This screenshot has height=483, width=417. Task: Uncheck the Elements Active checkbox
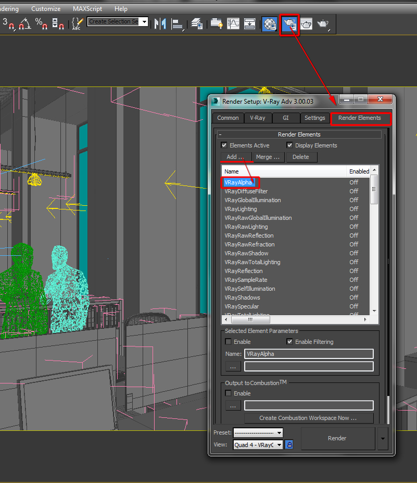(224, 145)
